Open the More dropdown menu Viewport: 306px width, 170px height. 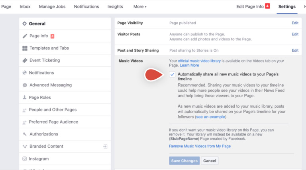[140, 7]
